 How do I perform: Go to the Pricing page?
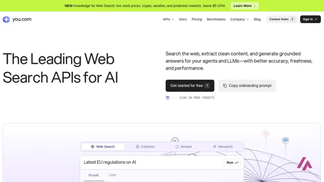[x=197, y=19]
